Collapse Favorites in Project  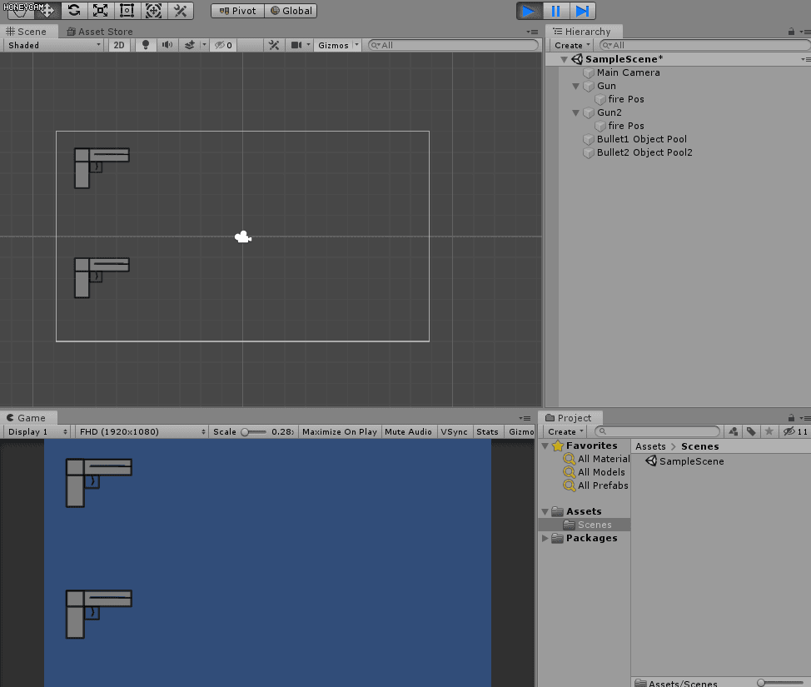pyautogui.click(x=545, y=446)
